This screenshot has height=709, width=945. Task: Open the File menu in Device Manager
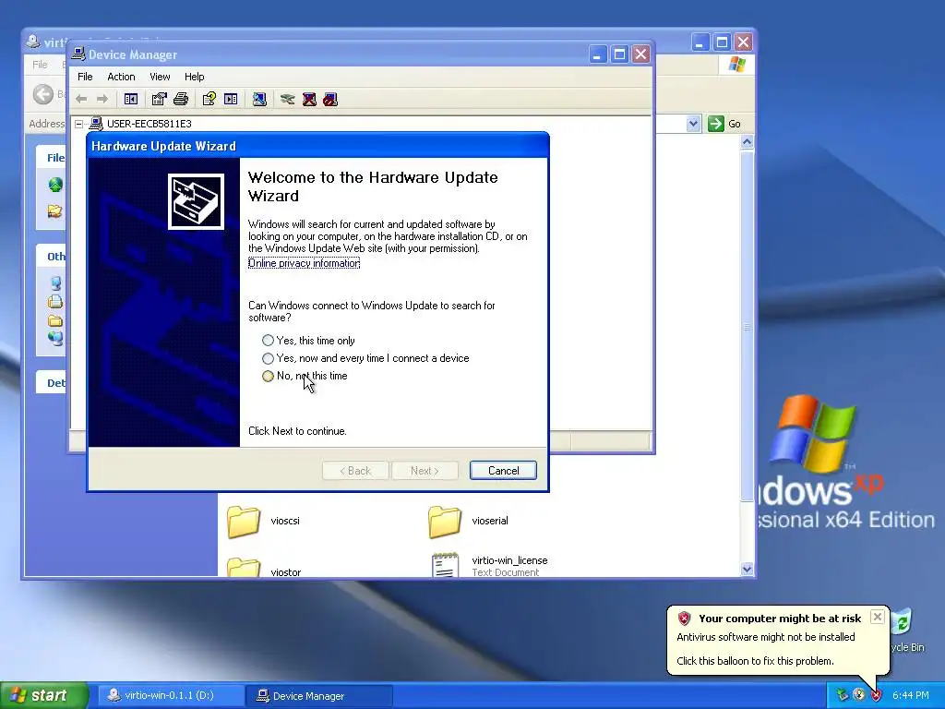click(85, 77)
